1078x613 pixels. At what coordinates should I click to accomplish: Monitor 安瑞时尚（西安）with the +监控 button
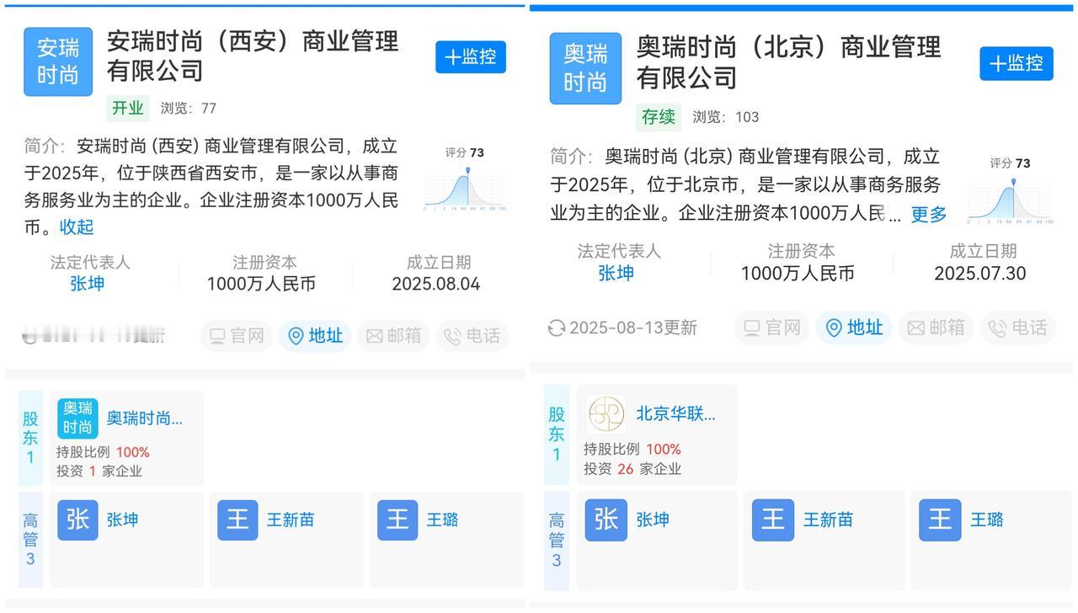(471, 57)
